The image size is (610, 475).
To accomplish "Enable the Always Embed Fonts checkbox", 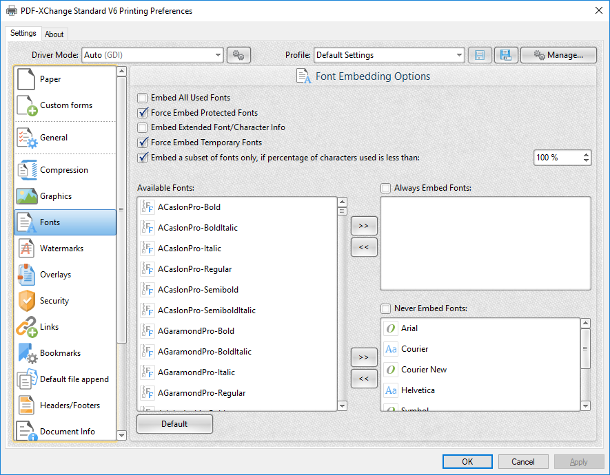I will (385, 189).
